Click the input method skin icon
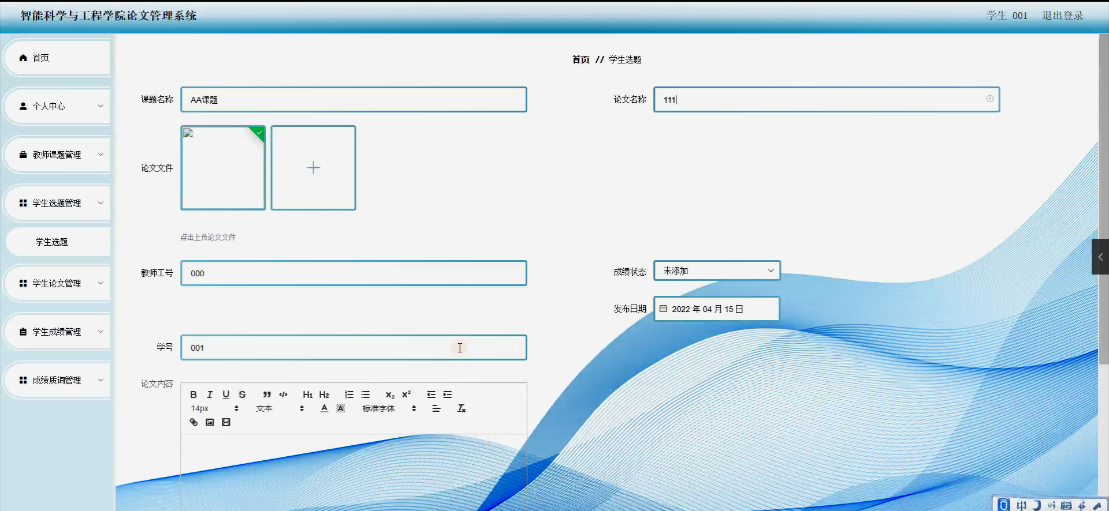 (x=1082, y=505)
